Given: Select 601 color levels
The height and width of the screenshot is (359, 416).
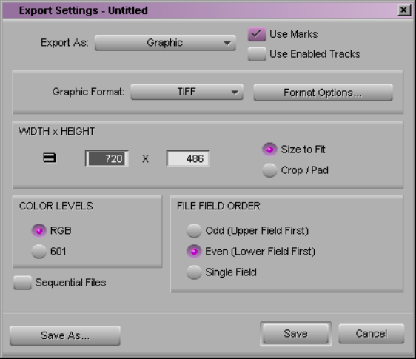Looking at the screenshot, I should (39, 251).
